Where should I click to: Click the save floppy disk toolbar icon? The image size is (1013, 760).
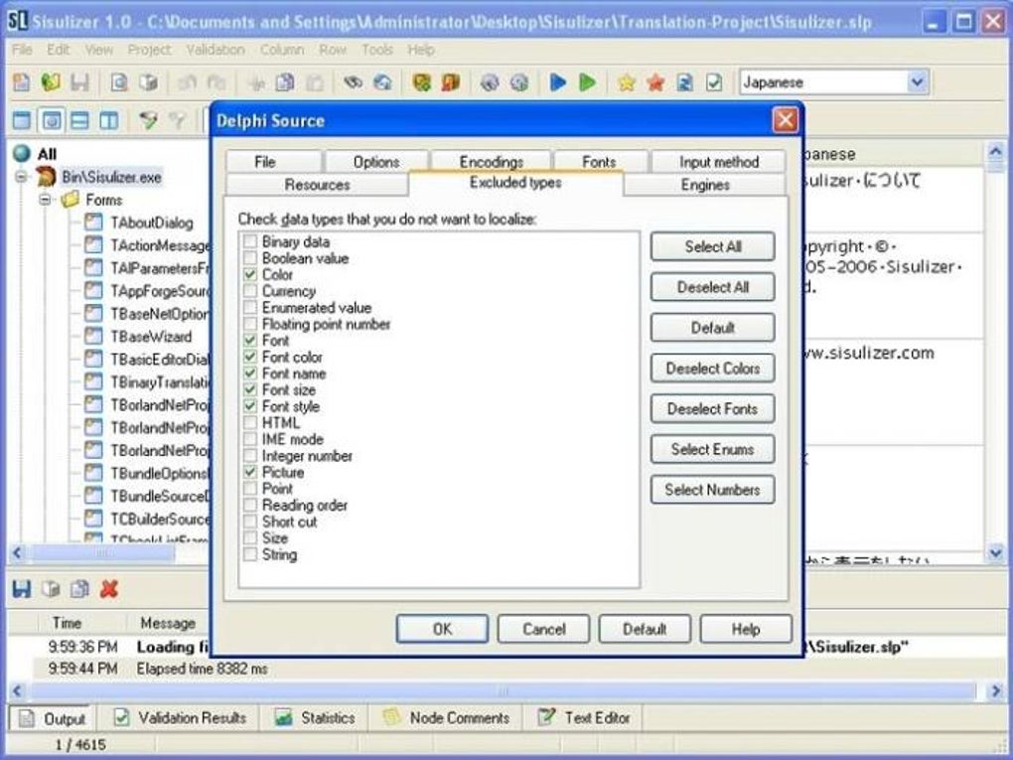click(x=79, y=82)
